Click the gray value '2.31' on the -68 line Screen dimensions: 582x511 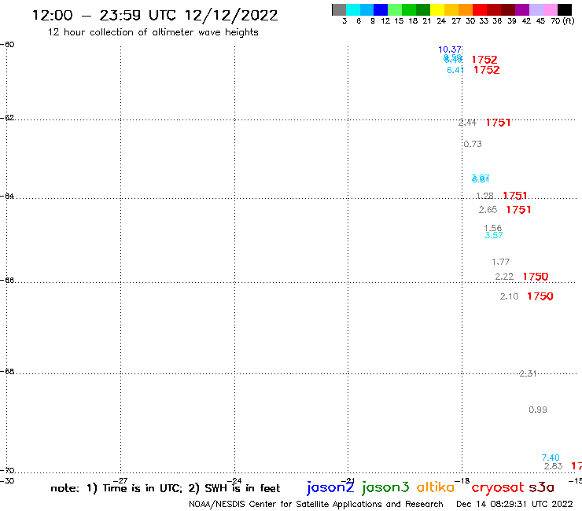tap(529, 373)
